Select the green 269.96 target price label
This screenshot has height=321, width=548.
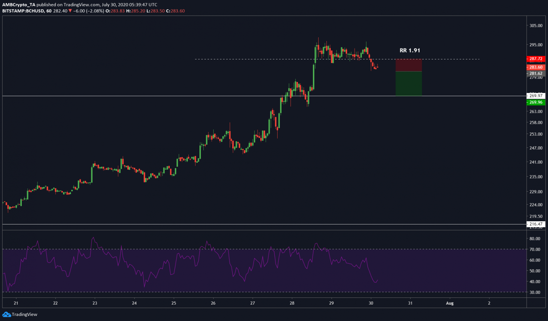[536, 102]
